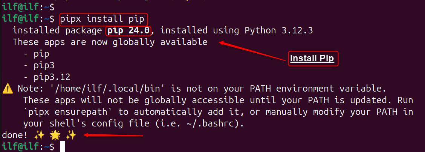Click the first sparkles emoji after done!
The width and height of the screenshot is (425, 152).
tap(40, 135)
